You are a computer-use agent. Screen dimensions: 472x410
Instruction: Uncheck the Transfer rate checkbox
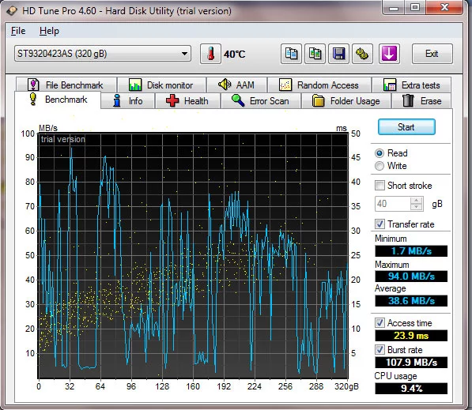point(379,224)
